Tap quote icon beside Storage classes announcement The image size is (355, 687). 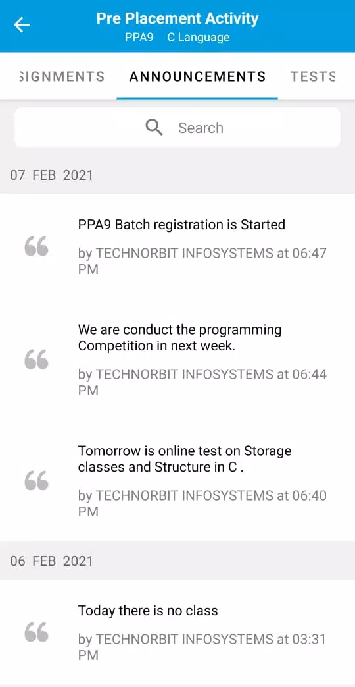click(x=36, y=481)
